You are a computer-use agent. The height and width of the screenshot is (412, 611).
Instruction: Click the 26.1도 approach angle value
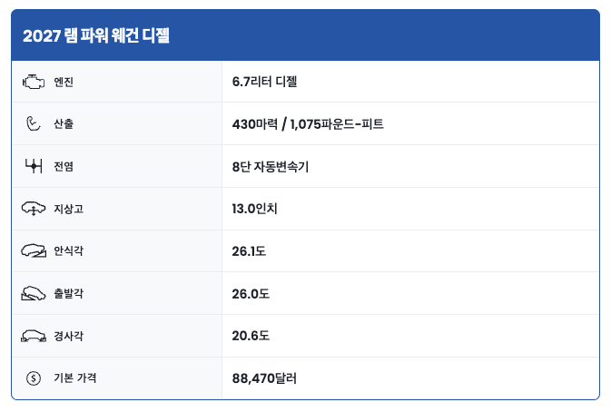tap(249, 251)
